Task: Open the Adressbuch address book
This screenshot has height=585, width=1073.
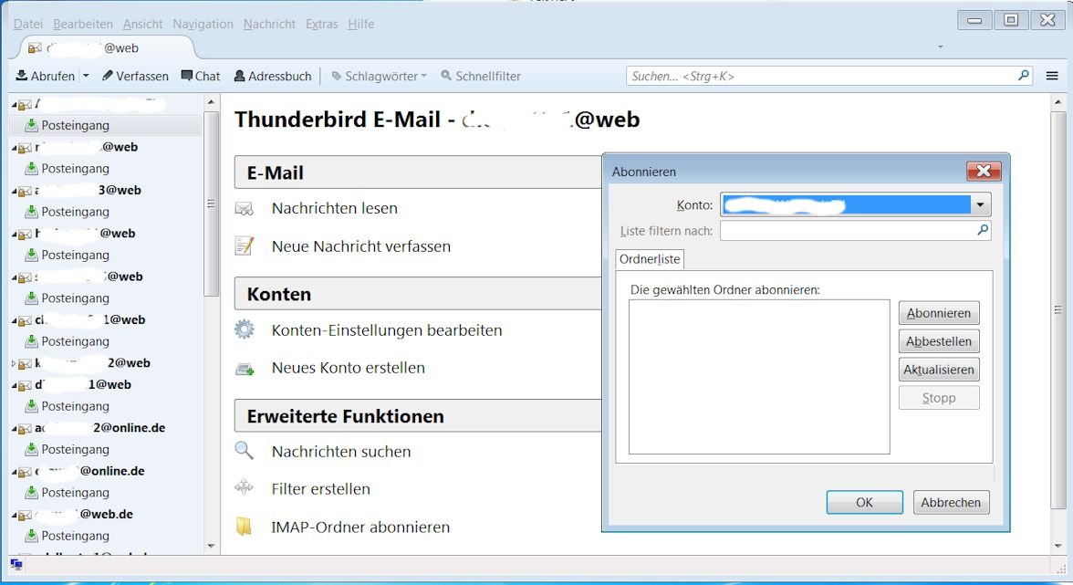Action: 272,76
